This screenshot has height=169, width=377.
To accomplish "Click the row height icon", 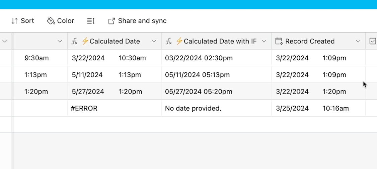I will (x=91, y=21).
